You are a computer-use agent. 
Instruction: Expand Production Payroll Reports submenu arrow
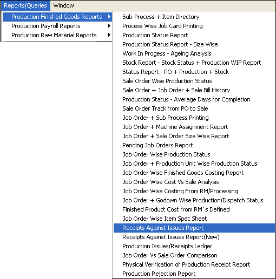click(x=109, y=26)
